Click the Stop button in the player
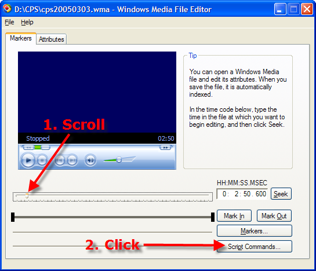316x271 pixels. coord(42,160)
